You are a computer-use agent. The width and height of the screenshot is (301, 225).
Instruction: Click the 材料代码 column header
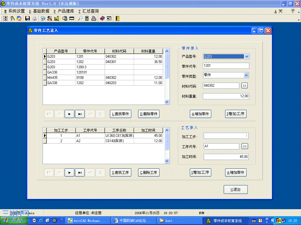point(119,51)
